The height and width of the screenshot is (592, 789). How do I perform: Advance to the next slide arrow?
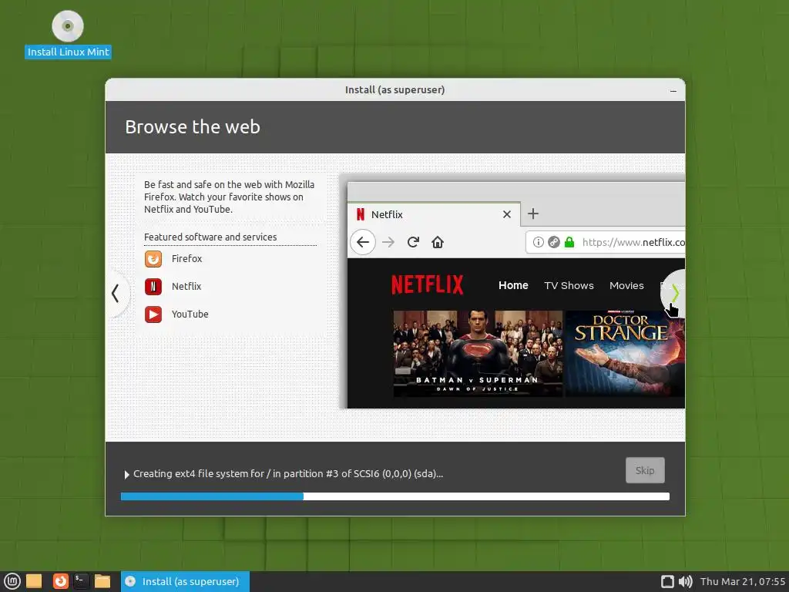[x=674, y=293]
